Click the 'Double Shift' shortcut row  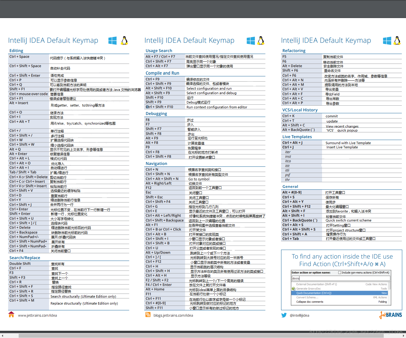coord(69,264)
